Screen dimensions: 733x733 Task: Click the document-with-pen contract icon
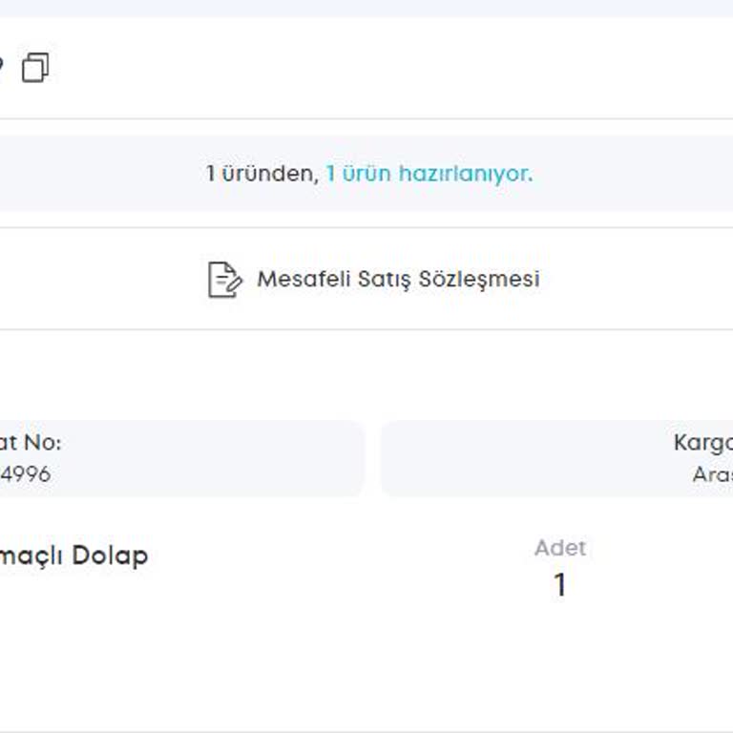click(x=225, y=280)
